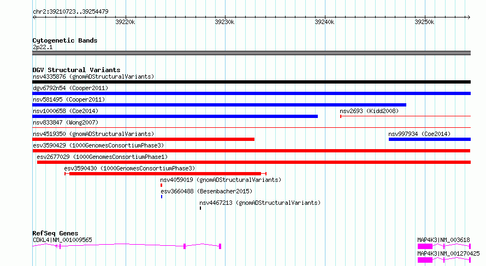Click the 39230k ruler tick label

[x=225, y=22]
